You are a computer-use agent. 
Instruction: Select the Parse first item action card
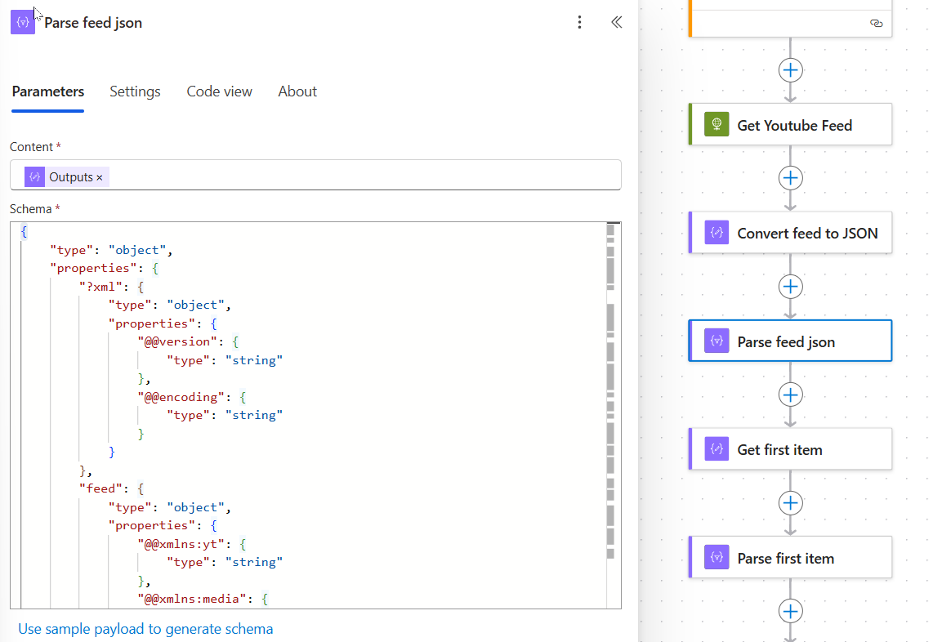[x=790, y=557]
